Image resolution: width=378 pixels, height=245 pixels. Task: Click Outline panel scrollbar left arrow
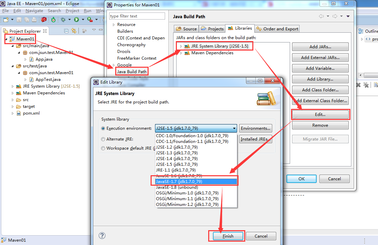[360, 75]
